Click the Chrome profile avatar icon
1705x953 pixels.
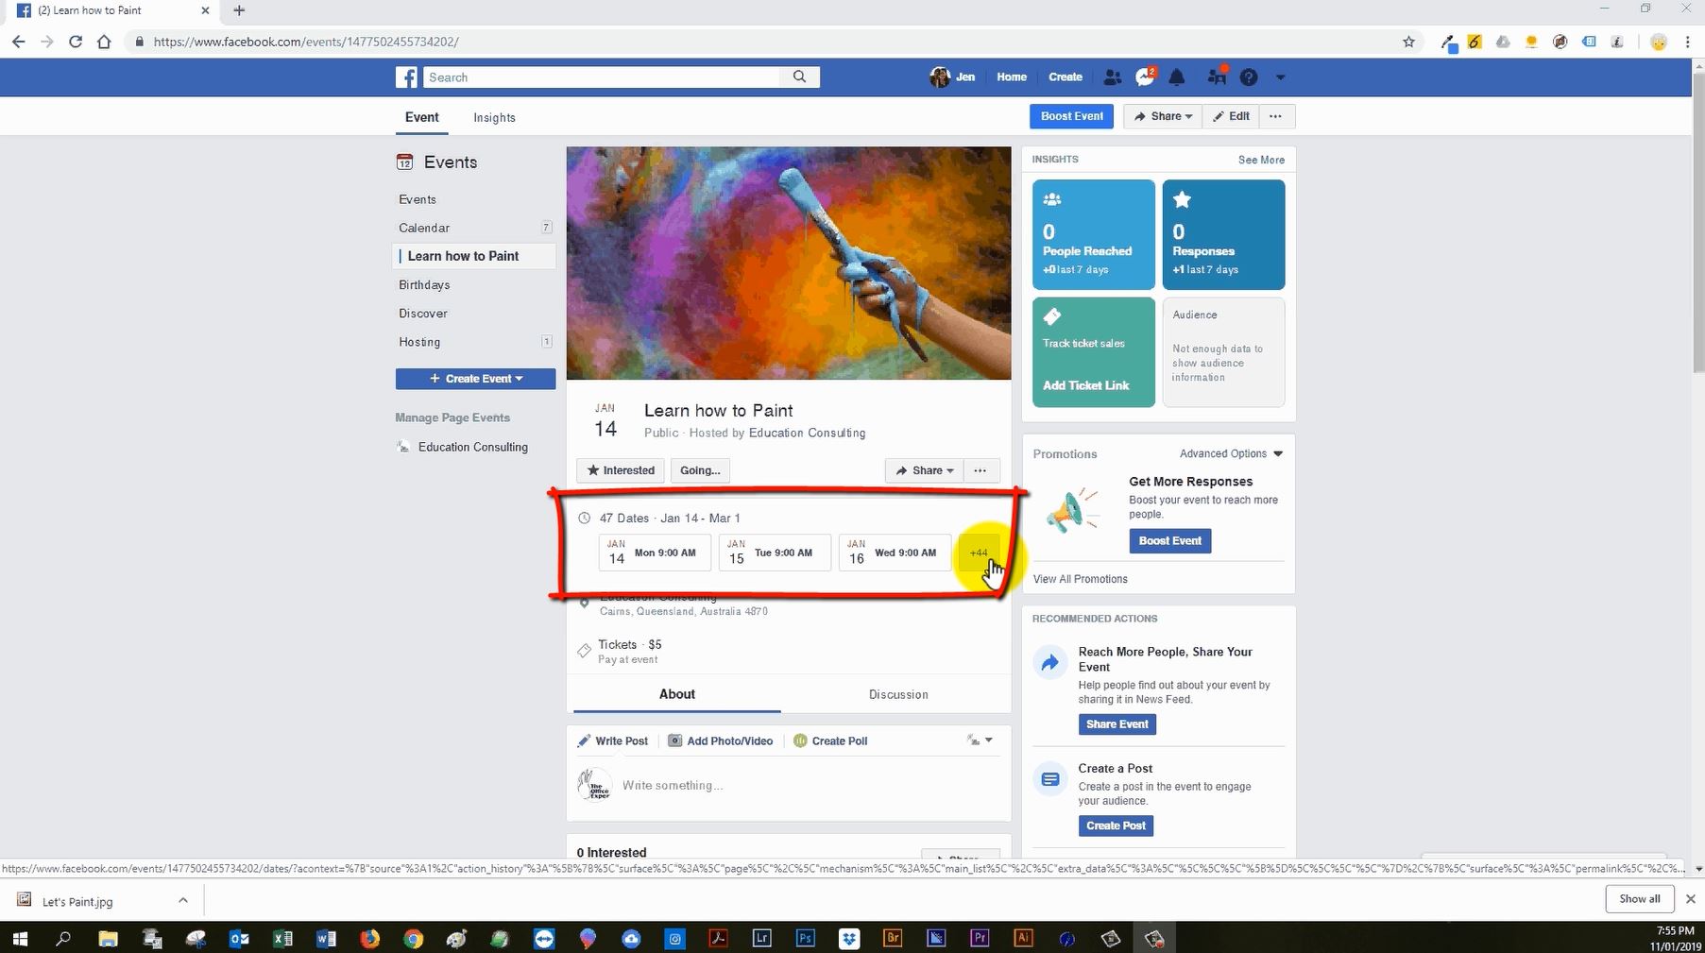tap(1659, 42)
